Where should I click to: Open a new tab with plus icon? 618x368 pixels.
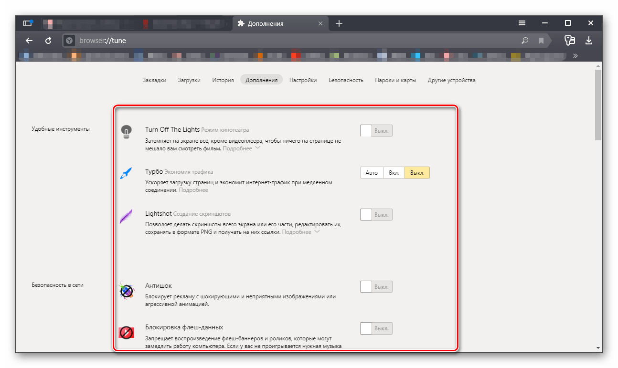(339, 23)
